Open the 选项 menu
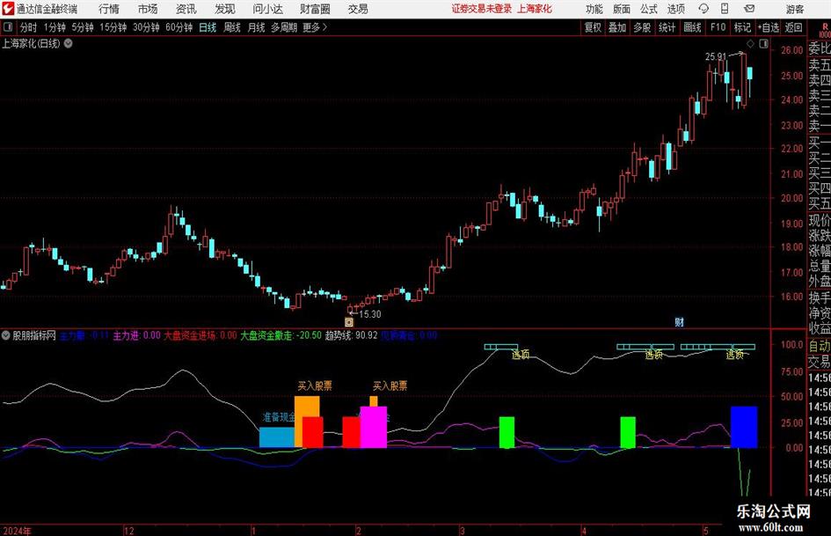Image resolution: width=831 pixels, height=536 pixels. (x=675, y=9)
